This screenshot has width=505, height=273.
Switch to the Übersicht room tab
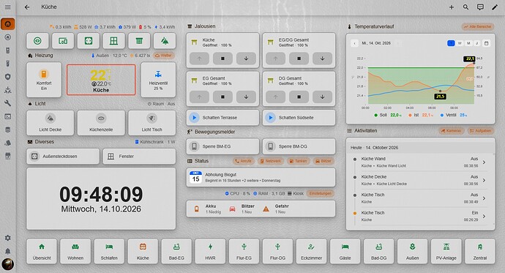pyautogui.click(x=42, y=251)
